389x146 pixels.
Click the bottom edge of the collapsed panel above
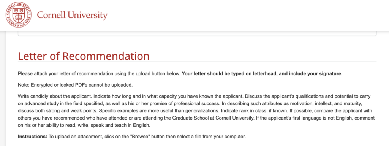[x=197, y=36]
